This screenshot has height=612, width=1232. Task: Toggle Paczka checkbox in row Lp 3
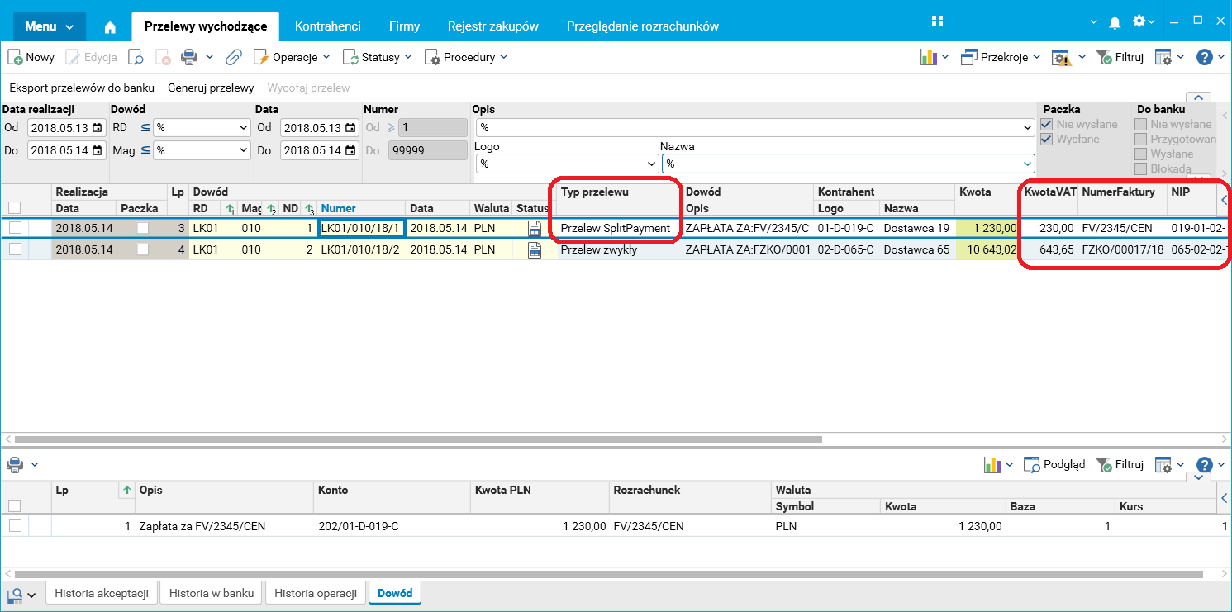(x=145, y=228)
